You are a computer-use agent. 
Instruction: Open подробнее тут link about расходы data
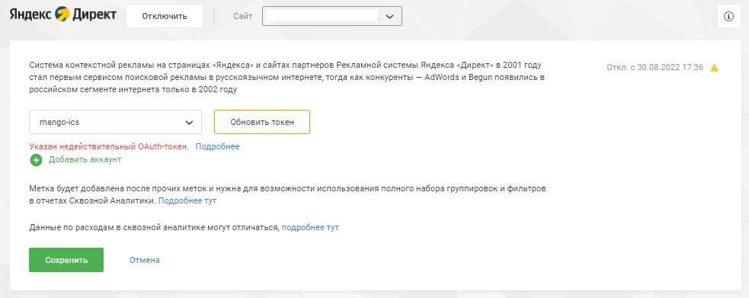(310, 227)
